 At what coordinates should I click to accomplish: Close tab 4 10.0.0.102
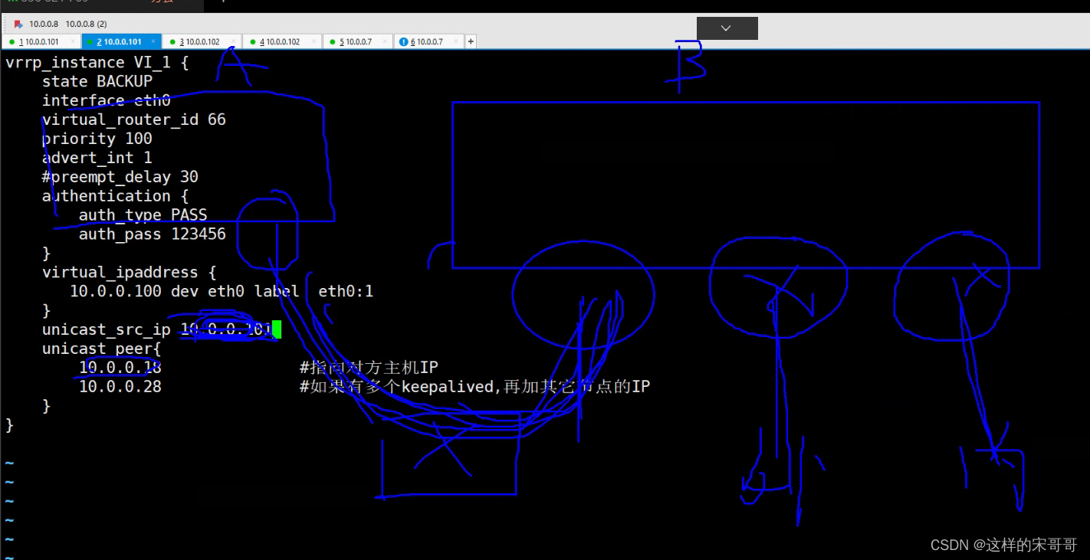[x=315, y=41]
